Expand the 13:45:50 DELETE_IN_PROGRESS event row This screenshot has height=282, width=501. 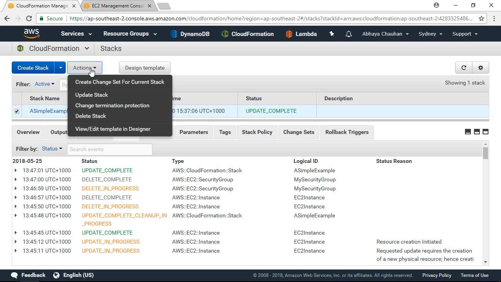coord(16,206)
